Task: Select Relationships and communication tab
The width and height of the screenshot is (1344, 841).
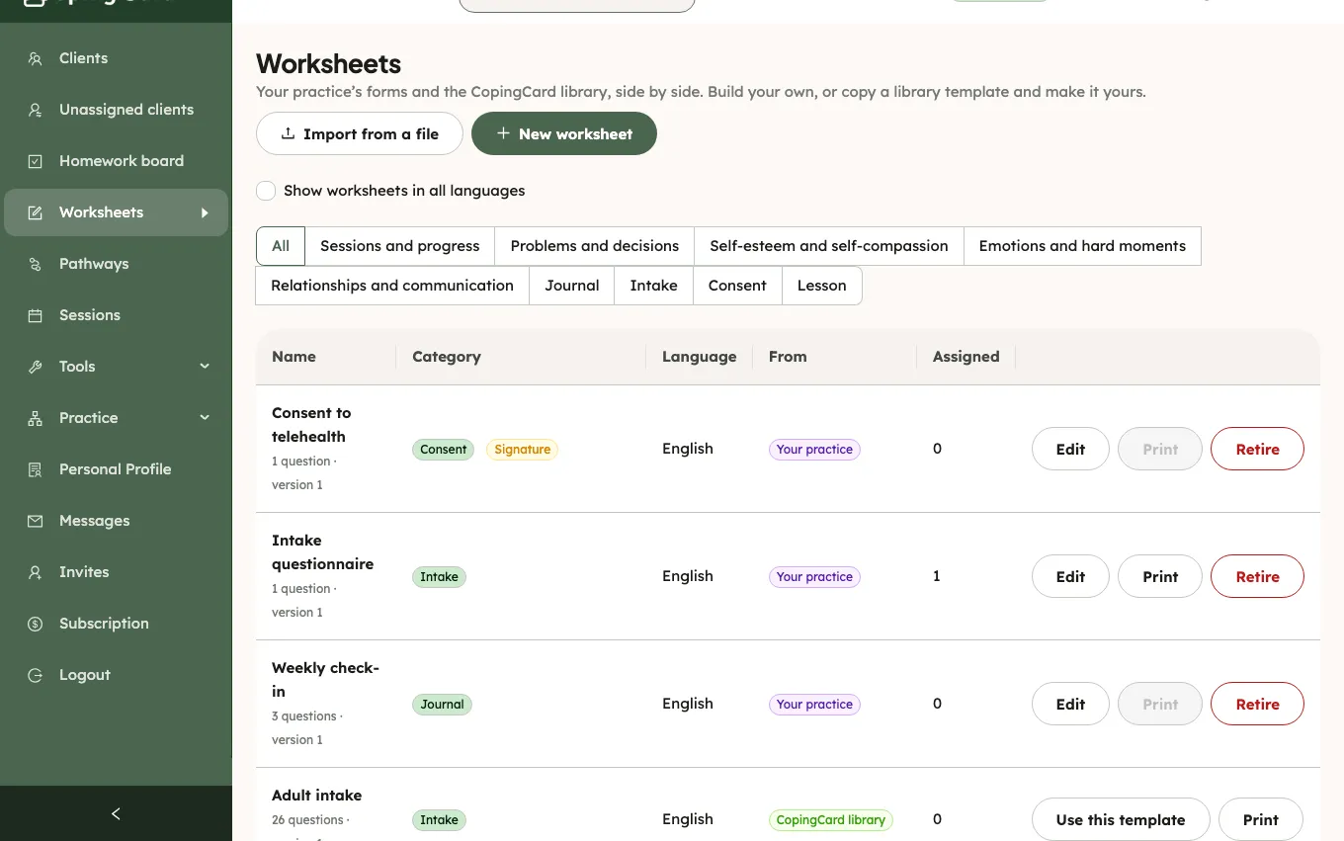Action: tap(392, 286)
